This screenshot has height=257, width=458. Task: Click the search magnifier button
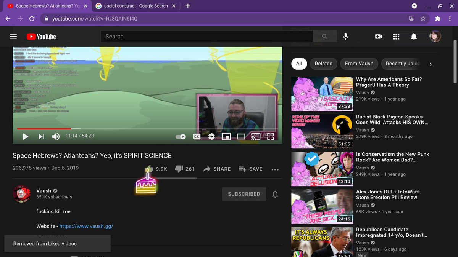(325, 37)
